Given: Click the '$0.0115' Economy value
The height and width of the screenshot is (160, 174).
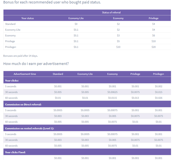Looking at the screenshot, I should 113,98.
